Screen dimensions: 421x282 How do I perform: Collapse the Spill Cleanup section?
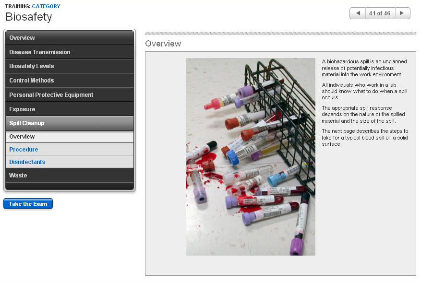(x=70, y=123)
